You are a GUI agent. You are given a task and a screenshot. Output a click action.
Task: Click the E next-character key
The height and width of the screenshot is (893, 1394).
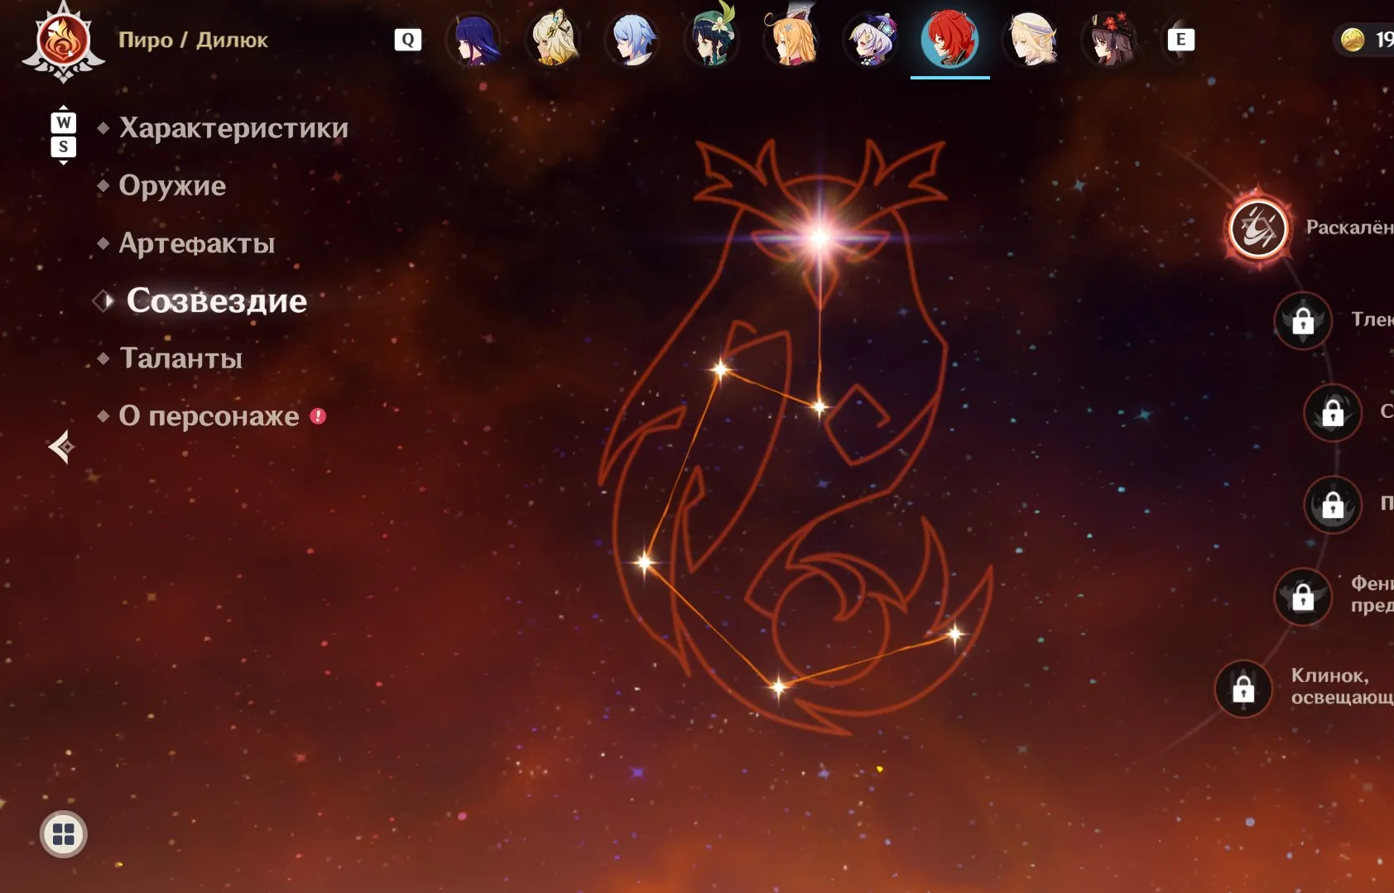coord(1180,39)
